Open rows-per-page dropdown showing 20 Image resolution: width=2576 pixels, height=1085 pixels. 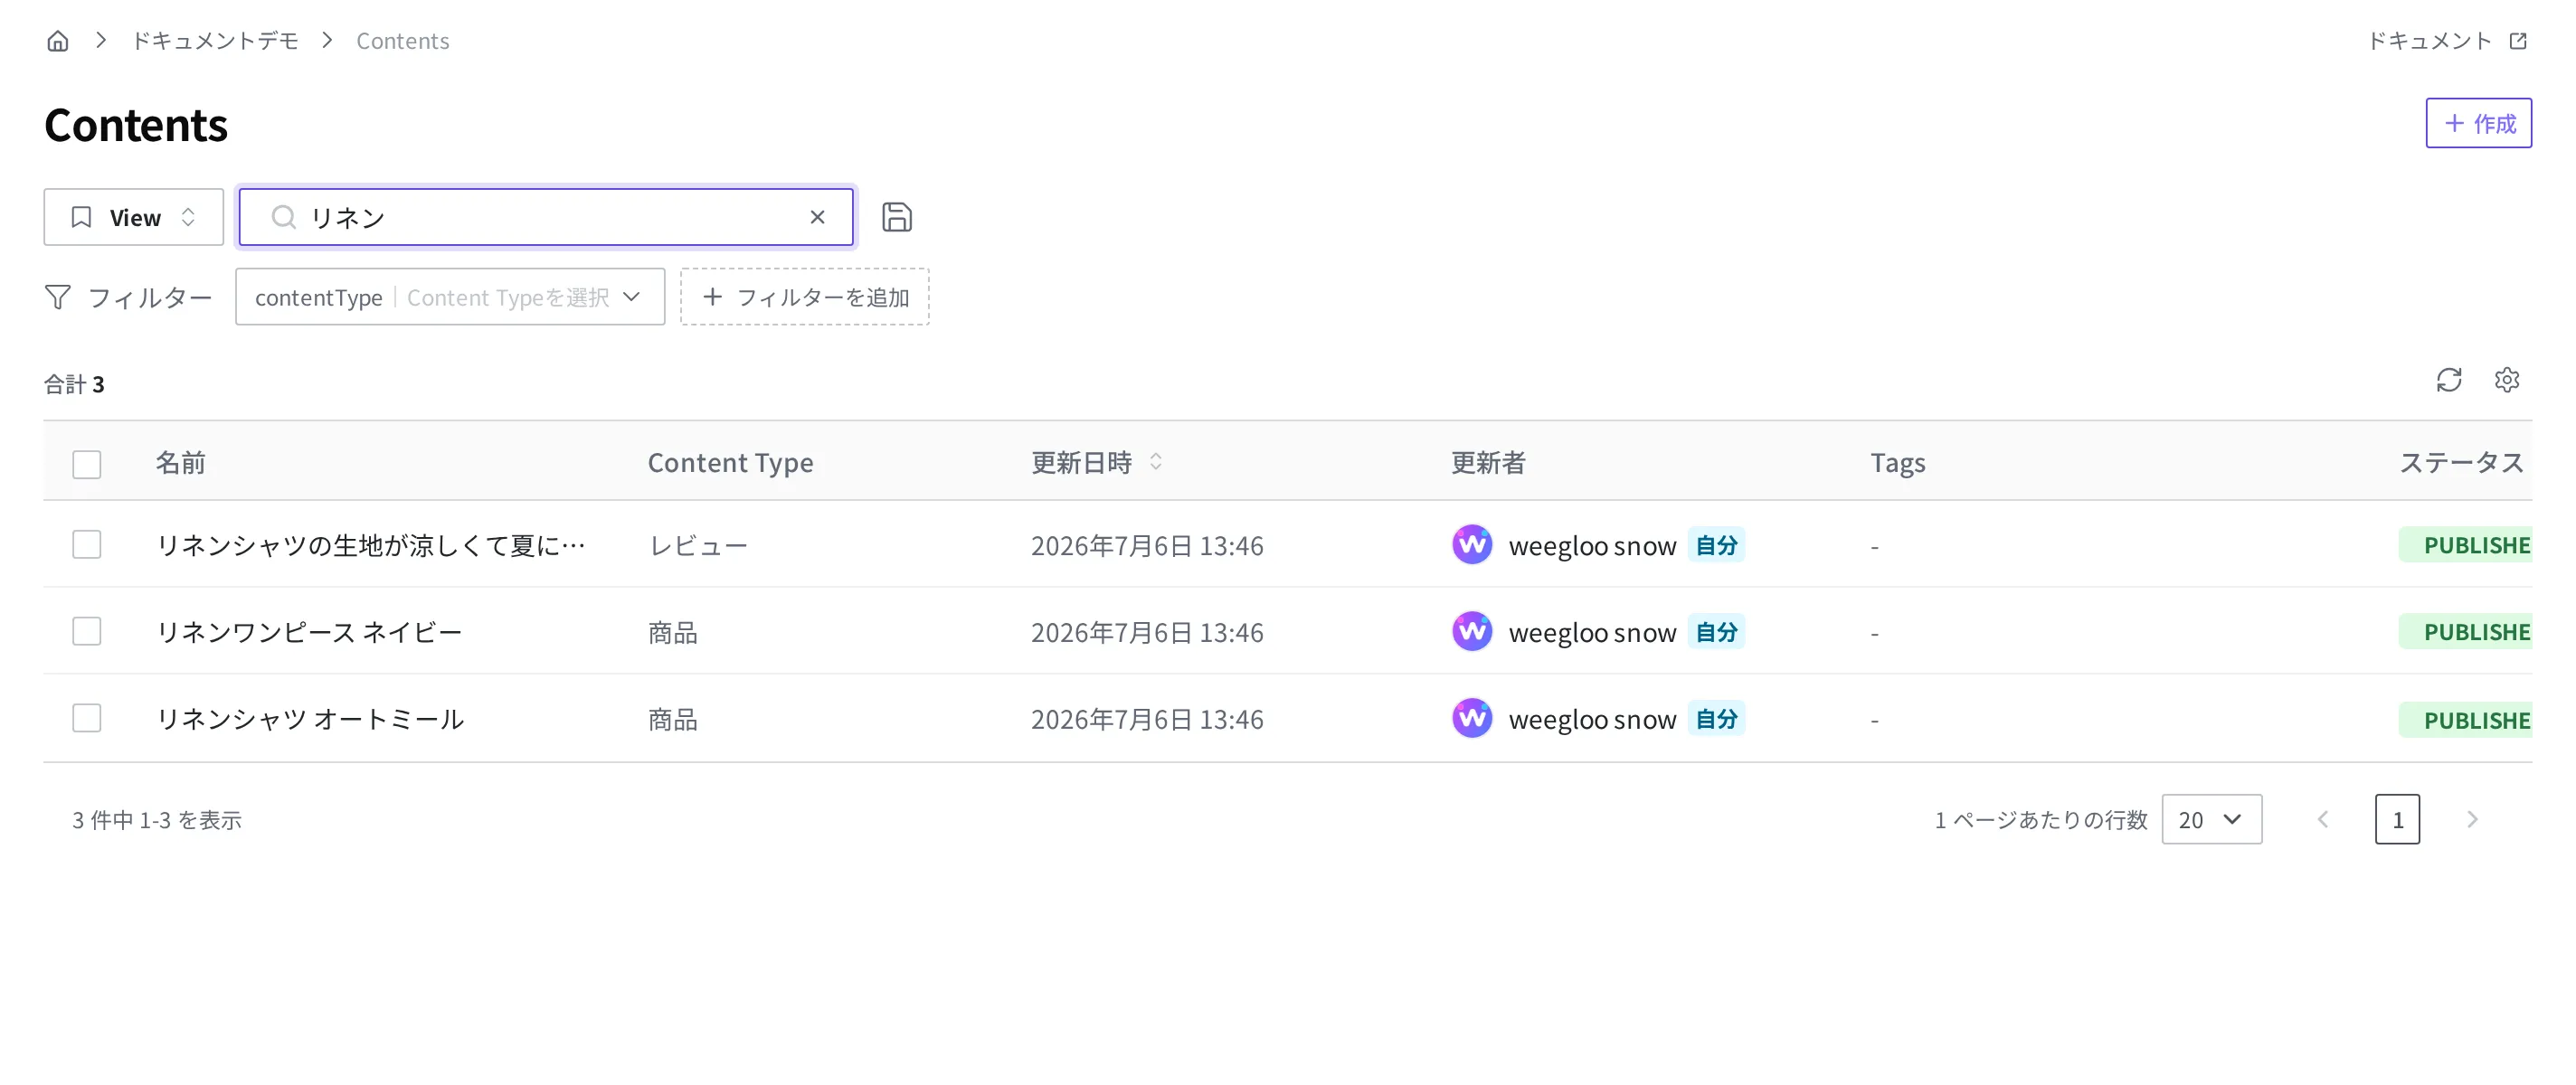pyautogui.click(x=2211, y=819)
